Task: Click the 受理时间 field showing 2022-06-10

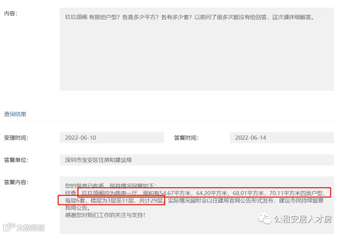Action: tap(111, 138)
